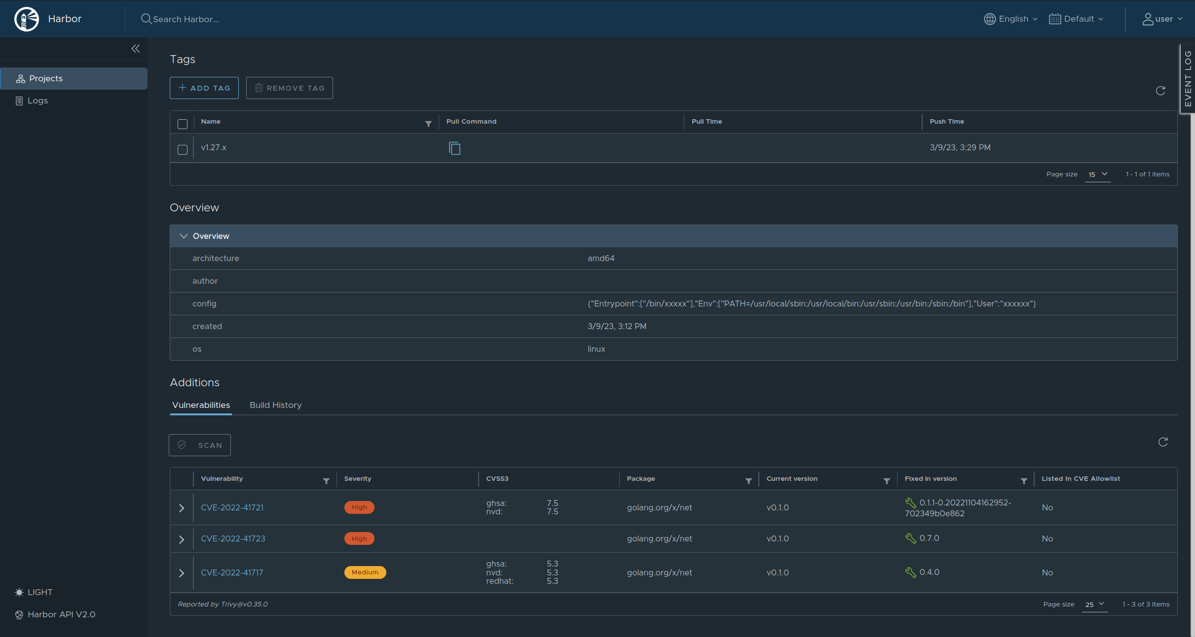This screenshot has width=1195, height=637.
Task: Open the CVE-2022-41717 link
Action: tap(232, 572)
